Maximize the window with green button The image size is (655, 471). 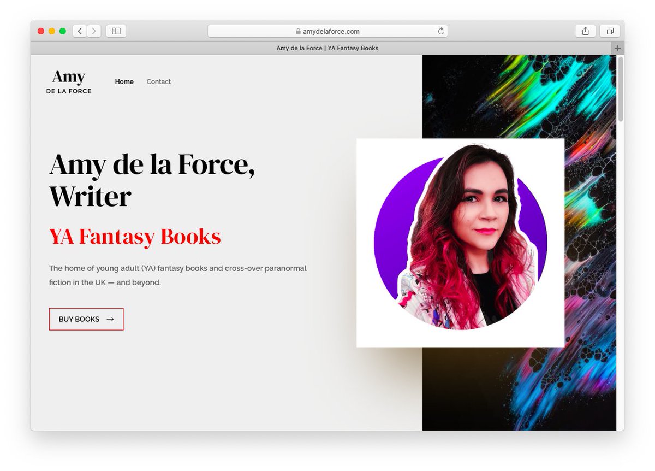[63, 31]
